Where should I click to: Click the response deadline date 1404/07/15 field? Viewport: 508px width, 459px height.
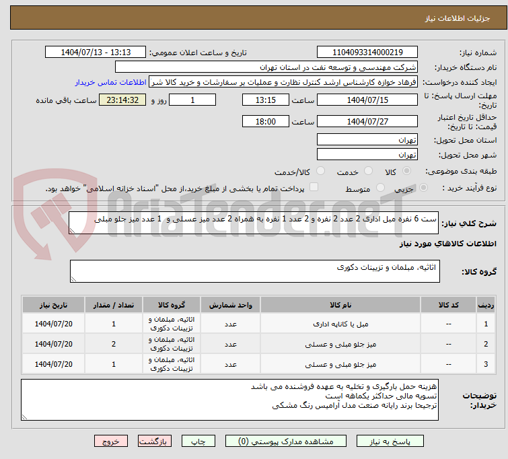pyautogui.click(x=367, y=100)
